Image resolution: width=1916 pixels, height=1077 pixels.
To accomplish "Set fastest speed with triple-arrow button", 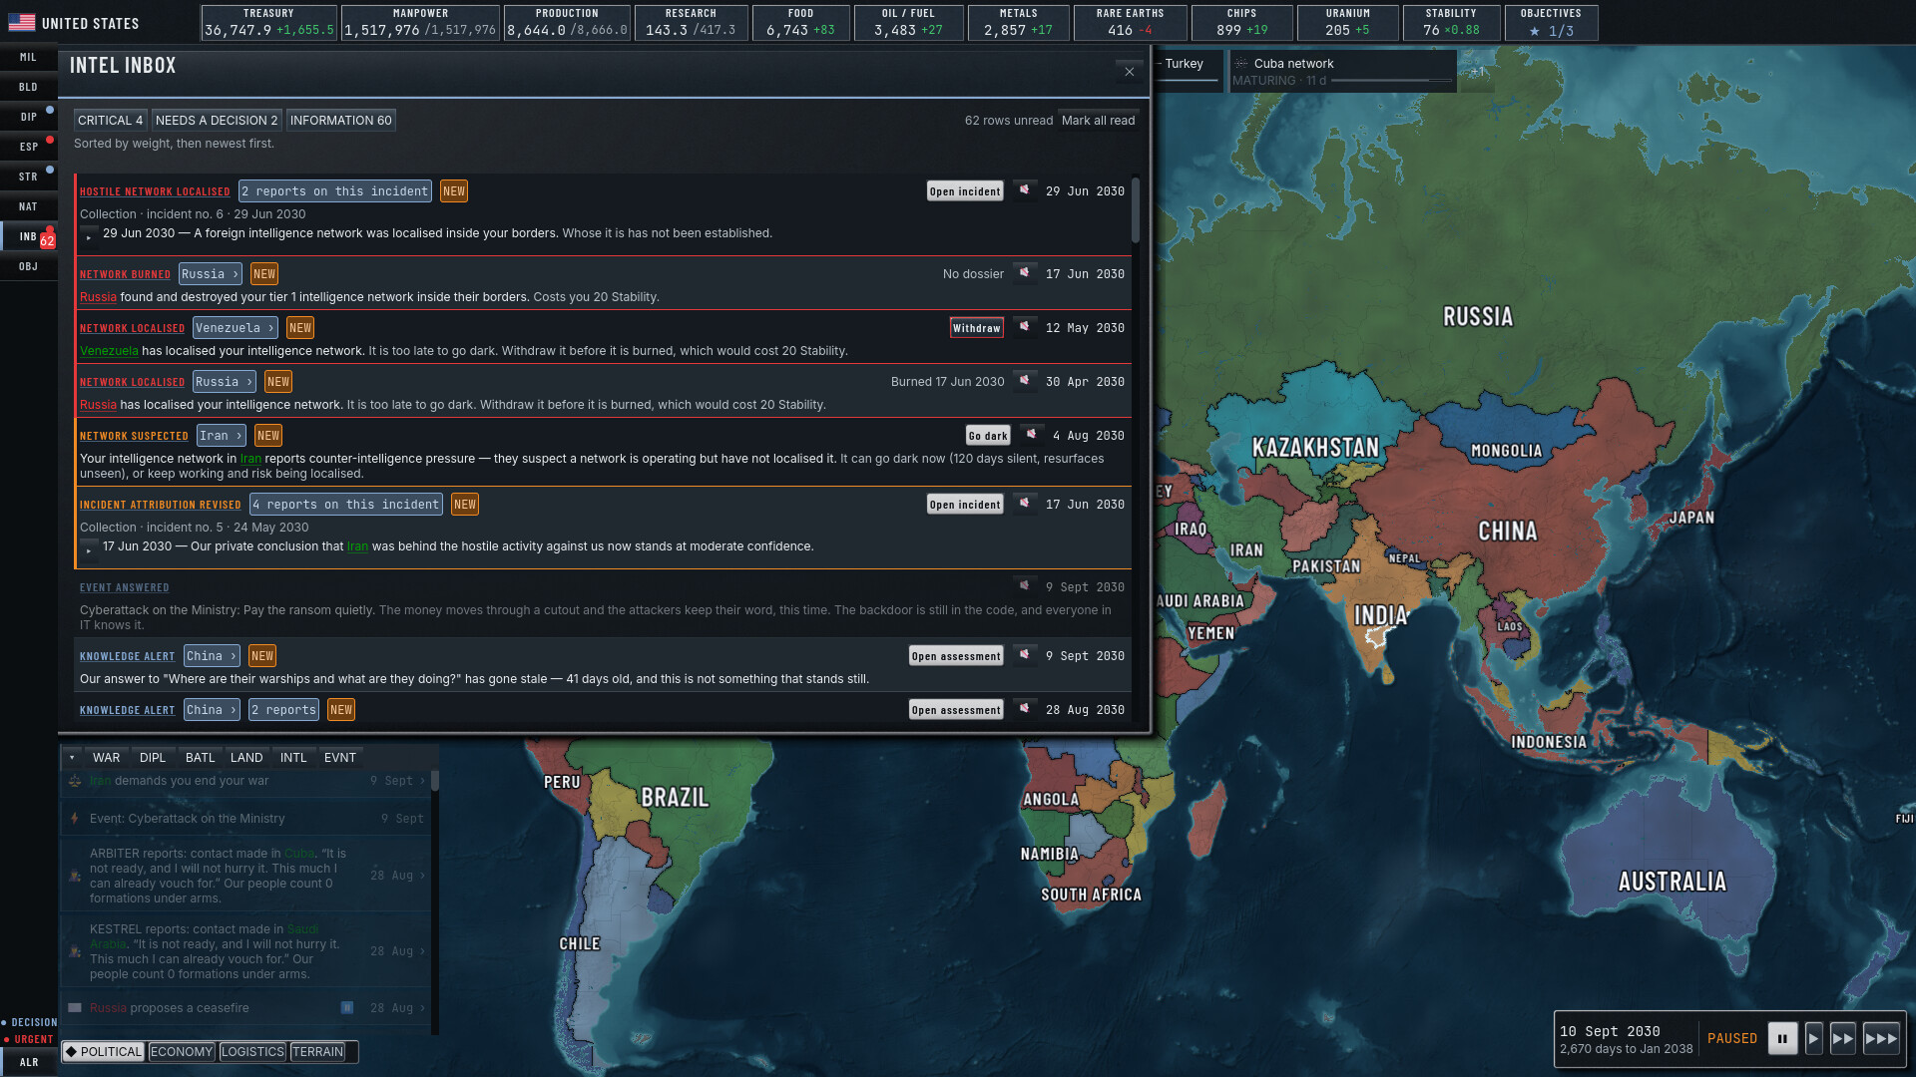I will (1881, 1038).
